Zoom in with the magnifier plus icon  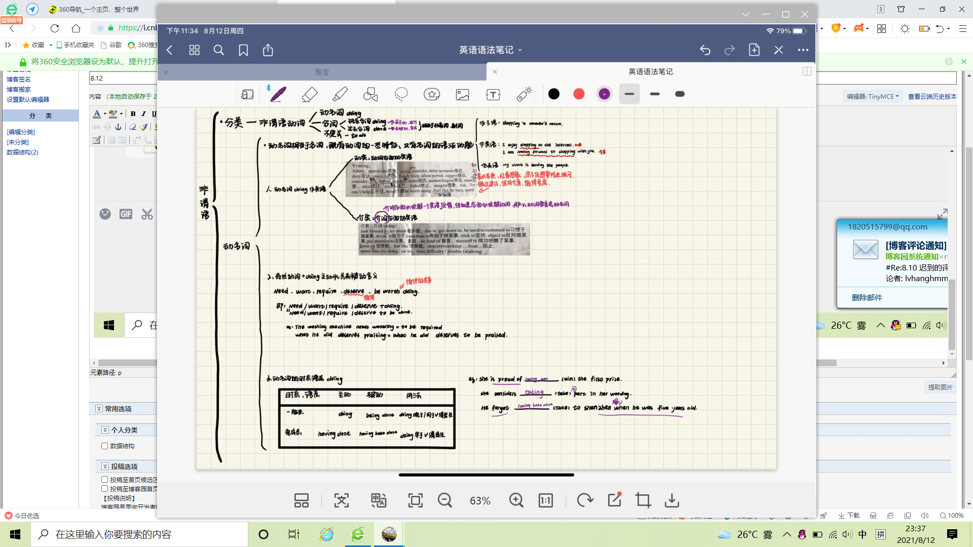(x=516, y=500)
